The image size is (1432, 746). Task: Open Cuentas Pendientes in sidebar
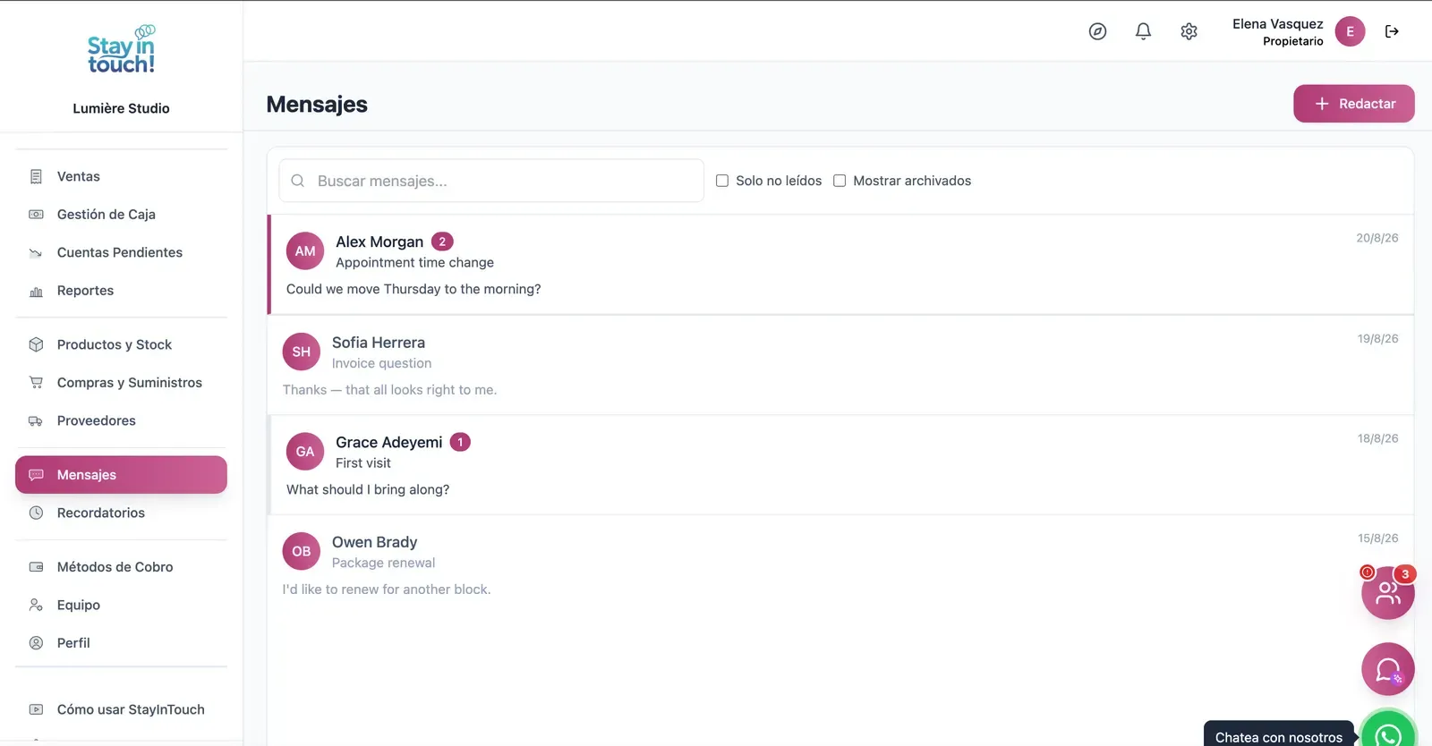(x=121, y=252)
